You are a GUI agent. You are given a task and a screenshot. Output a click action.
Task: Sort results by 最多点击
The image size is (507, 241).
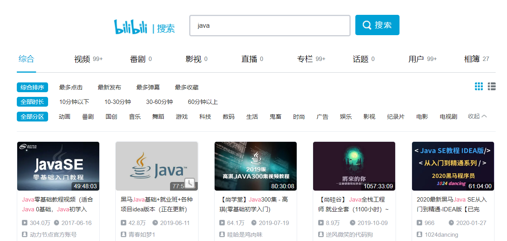tap(71, 87)
